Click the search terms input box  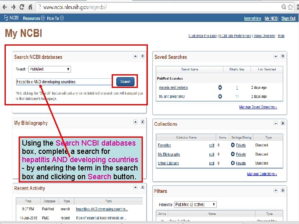click(64, 82)
